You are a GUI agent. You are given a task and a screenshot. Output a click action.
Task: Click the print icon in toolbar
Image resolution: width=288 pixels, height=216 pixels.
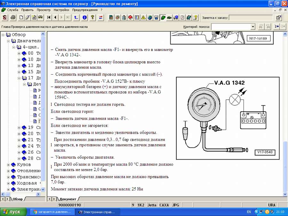(13, 18)
